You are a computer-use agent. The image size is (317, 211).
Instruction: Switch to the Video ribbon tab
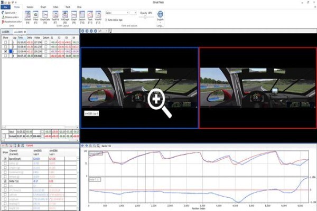(55, 7)
